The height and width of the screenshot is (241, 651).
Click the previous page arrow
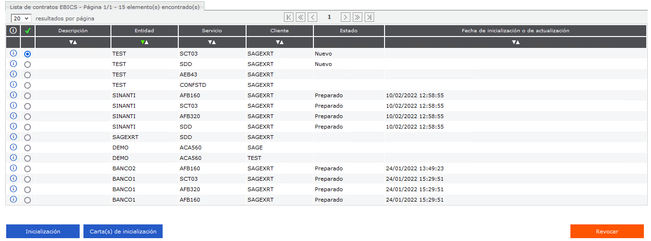pos(312,18)
